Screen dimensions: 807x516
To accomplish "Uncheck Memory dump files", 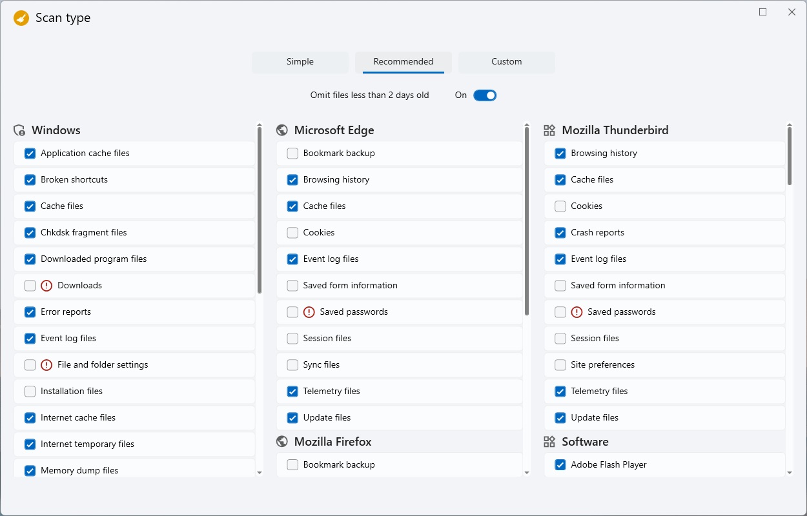I will coord(30,471).
